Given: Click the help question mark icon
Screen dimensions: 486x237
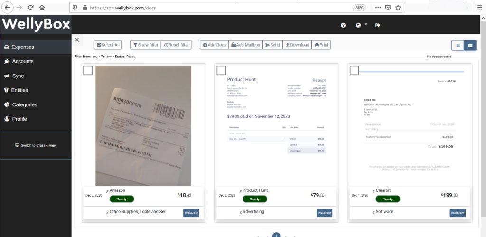Looking at the screenshot, I should pos(343,25).
